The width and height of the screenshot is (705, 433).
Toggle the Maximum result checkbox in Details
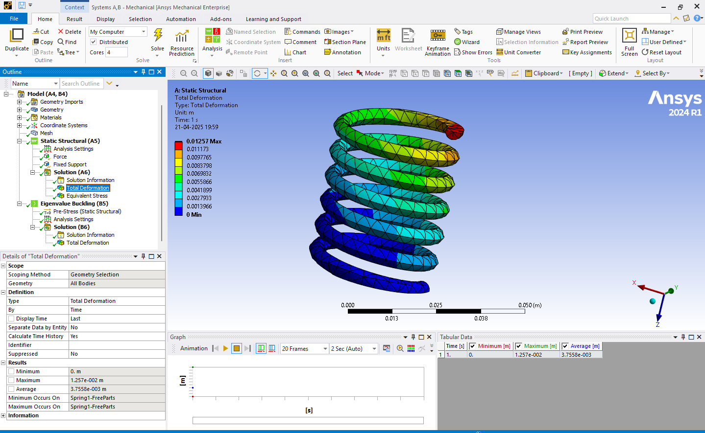point(11,380)
